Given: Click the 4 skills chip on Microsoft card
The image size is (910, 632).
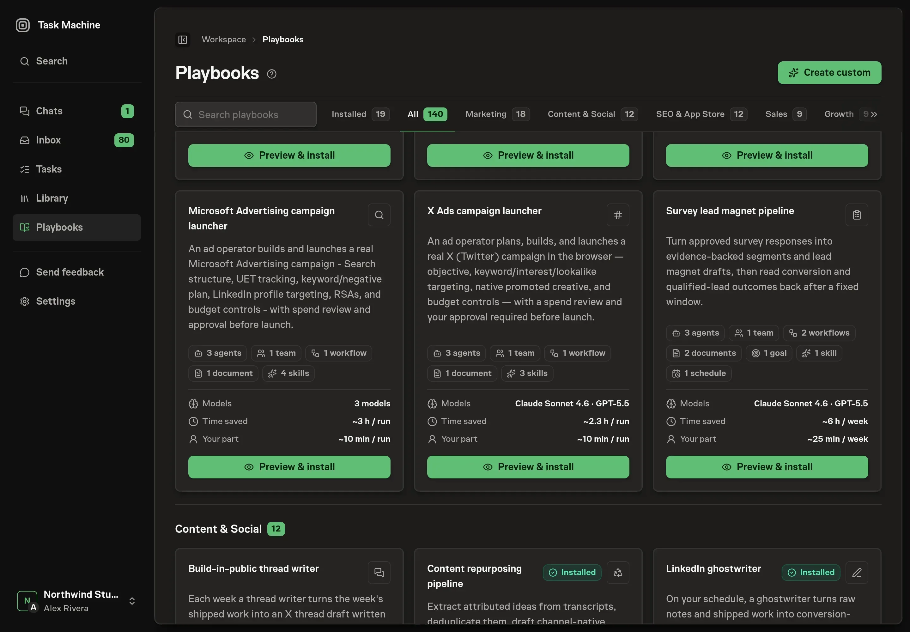Looking at the screenshot, I should (288, 374).
